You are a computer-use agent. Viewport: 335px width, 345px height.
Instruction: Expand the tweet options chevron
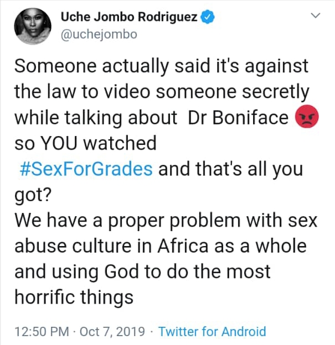(x=316, y=18)
